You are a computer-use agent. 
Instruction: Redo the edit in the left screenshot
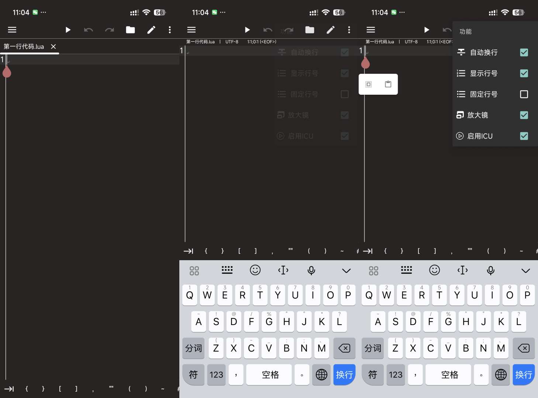click(110, 30)
